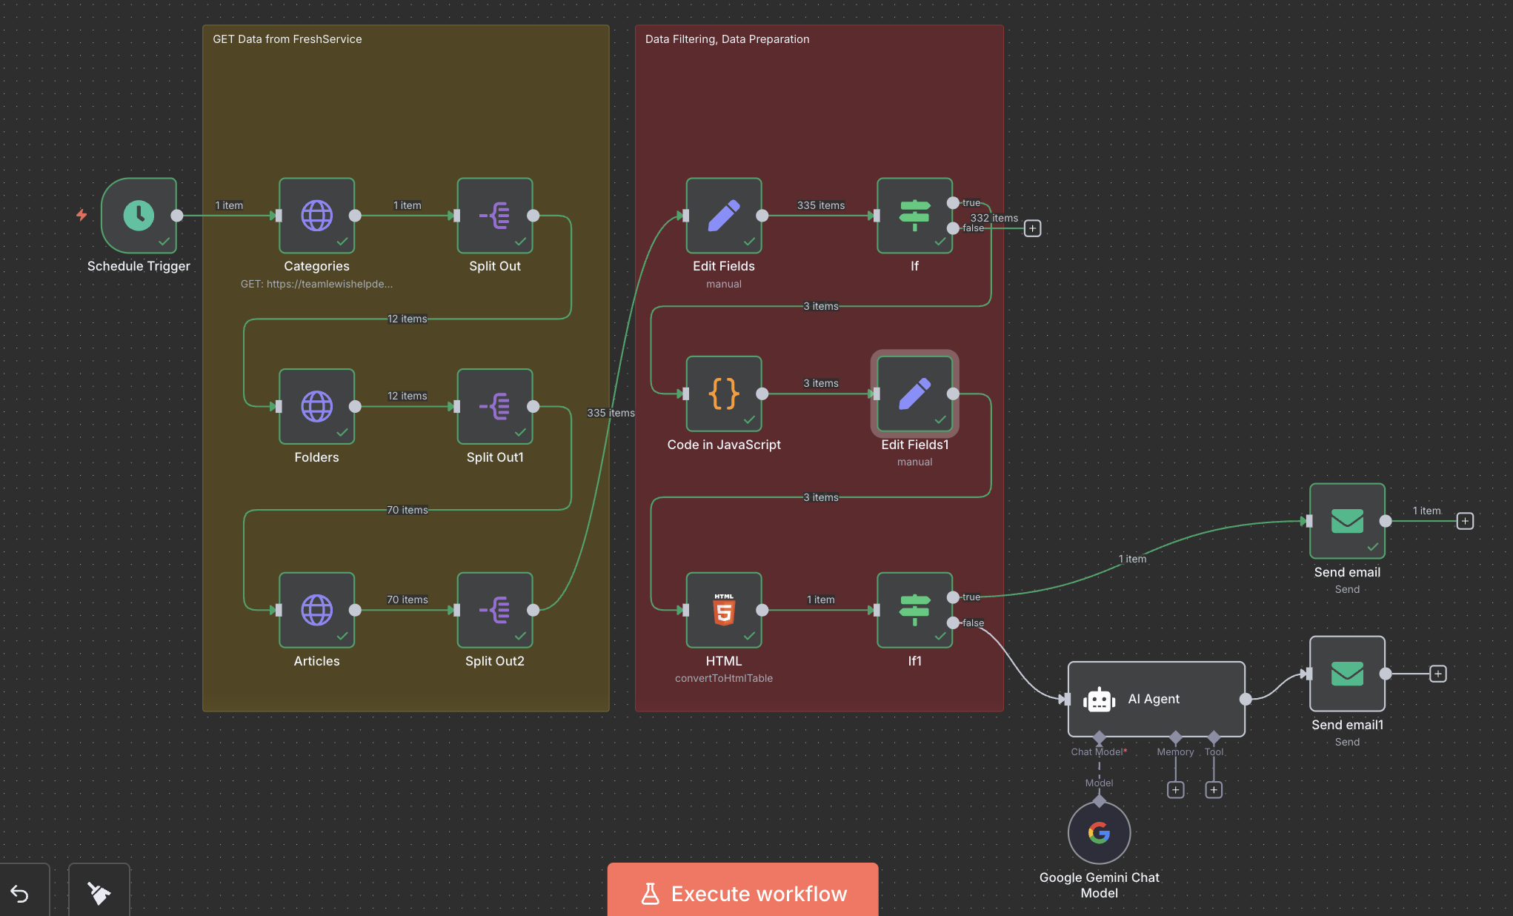Open the HTML convertToHtmlTable node
The width and height of the screenshot is (1513, 916).
click(723, 611)
